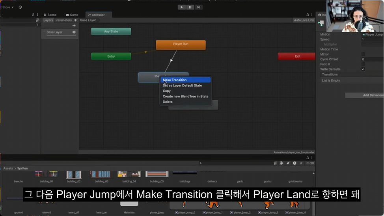Select the building_02 sprite asset

pyautogui.click(x=74, y=177)
